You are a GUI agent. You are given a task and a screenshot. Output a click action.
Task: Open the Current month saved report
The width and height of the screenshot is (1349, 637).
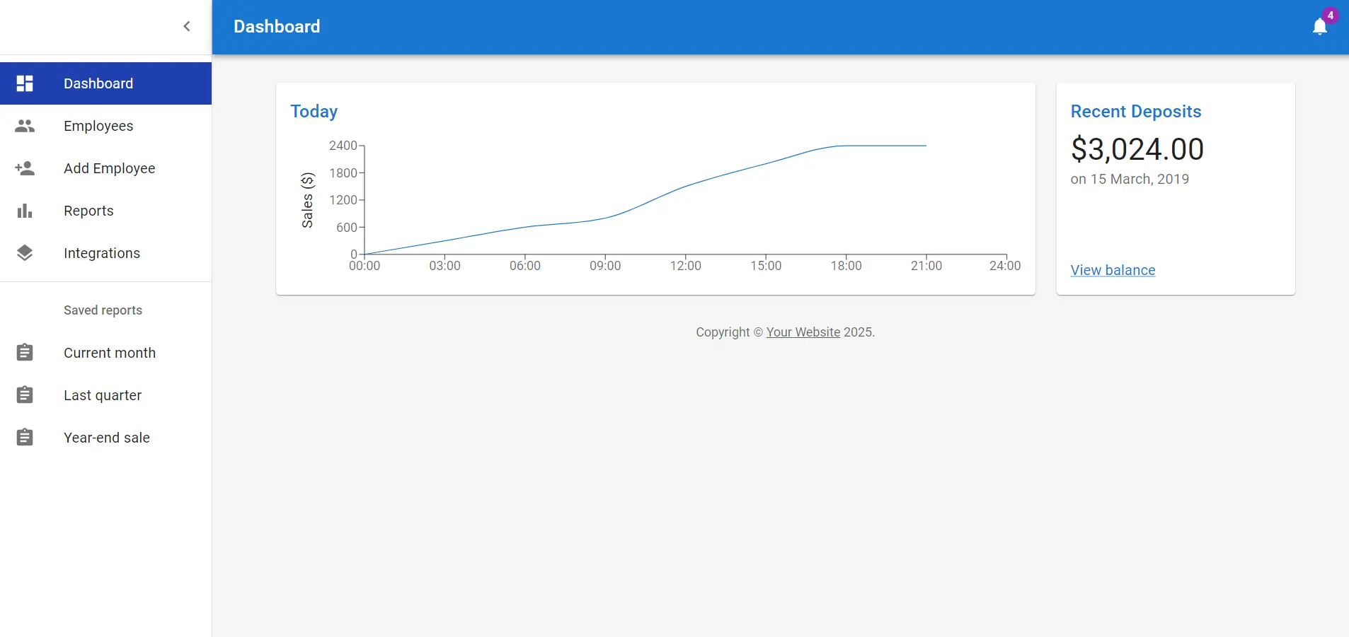tap(105, 352)
